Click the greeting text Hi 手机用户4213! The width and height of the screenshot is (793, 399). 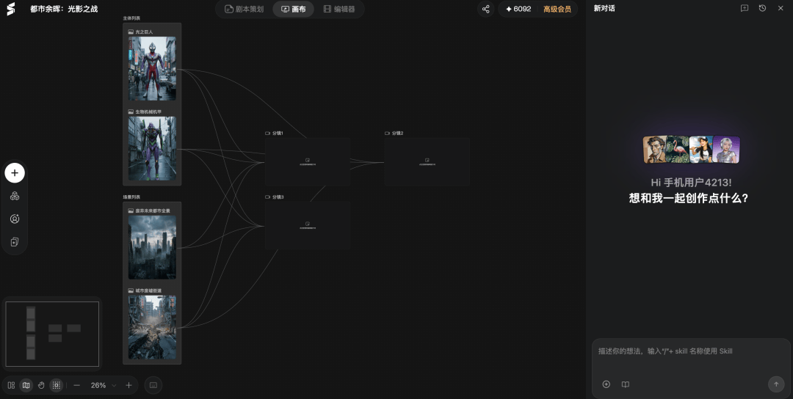(691, 183)
